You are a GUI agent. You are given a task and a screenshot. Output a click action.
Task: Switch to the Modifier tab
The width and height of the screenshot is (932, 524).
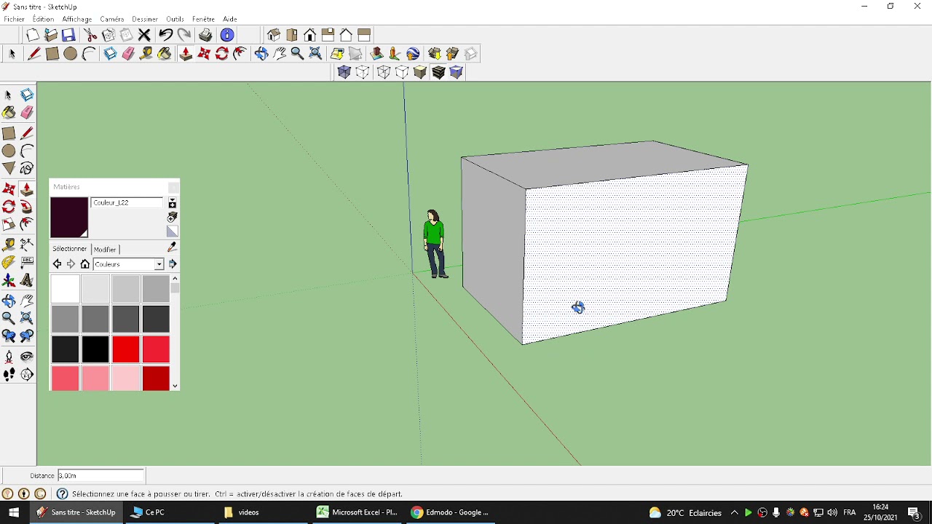click(105, 249)
